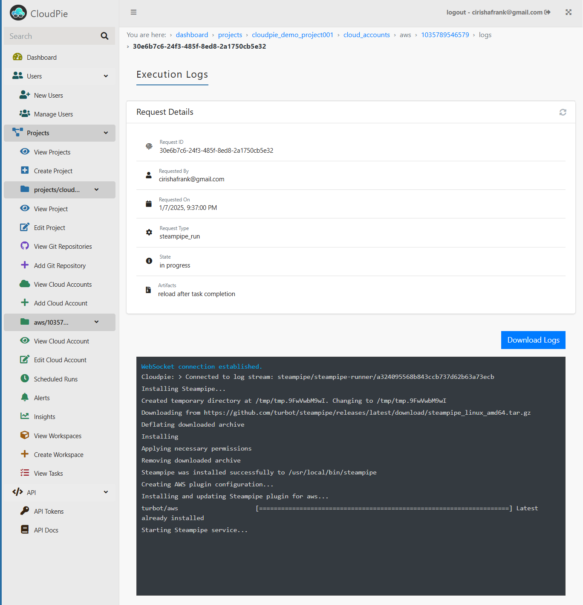Open the Dashboard menu item
Screen dimensions: 583x605
[x=41, y=58]
